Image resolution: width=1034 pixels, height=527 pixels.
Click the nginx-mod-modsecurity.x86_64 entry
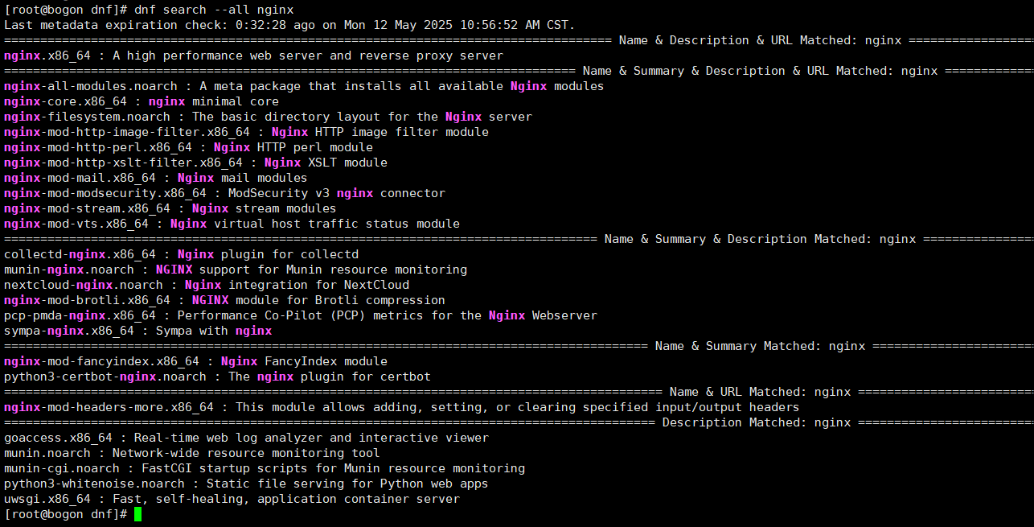pyautogui.click(x=224, y=193)
